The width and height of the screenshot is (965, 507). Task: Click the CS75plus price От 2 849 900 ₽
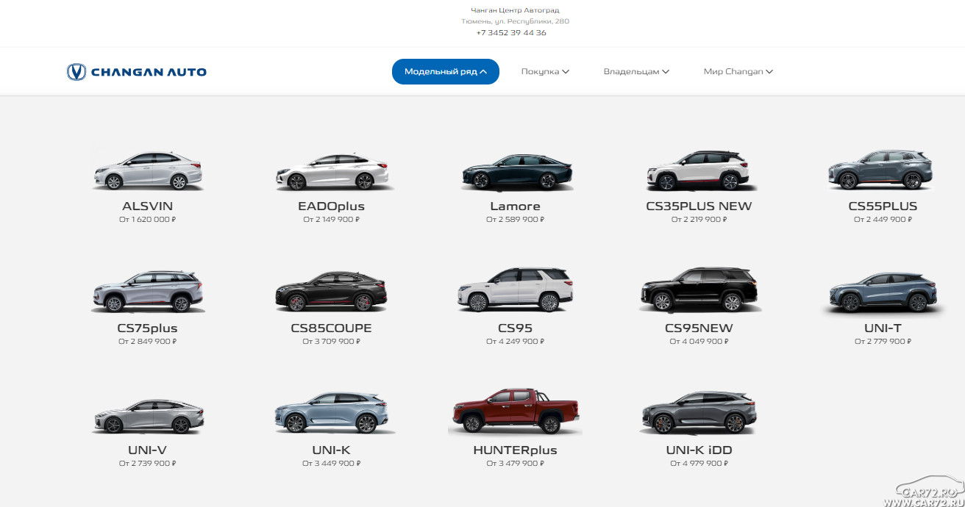(x=147, y=342)
